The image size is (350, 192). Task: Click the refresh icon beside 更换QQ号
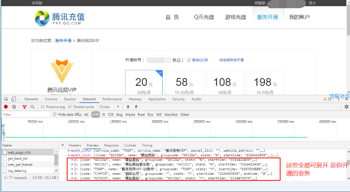[189, 60]
